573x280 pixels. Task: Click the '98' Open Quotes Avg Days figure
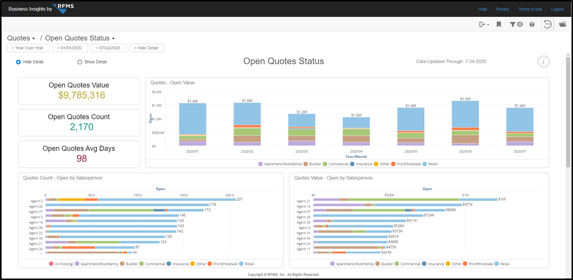pos(82,159)
